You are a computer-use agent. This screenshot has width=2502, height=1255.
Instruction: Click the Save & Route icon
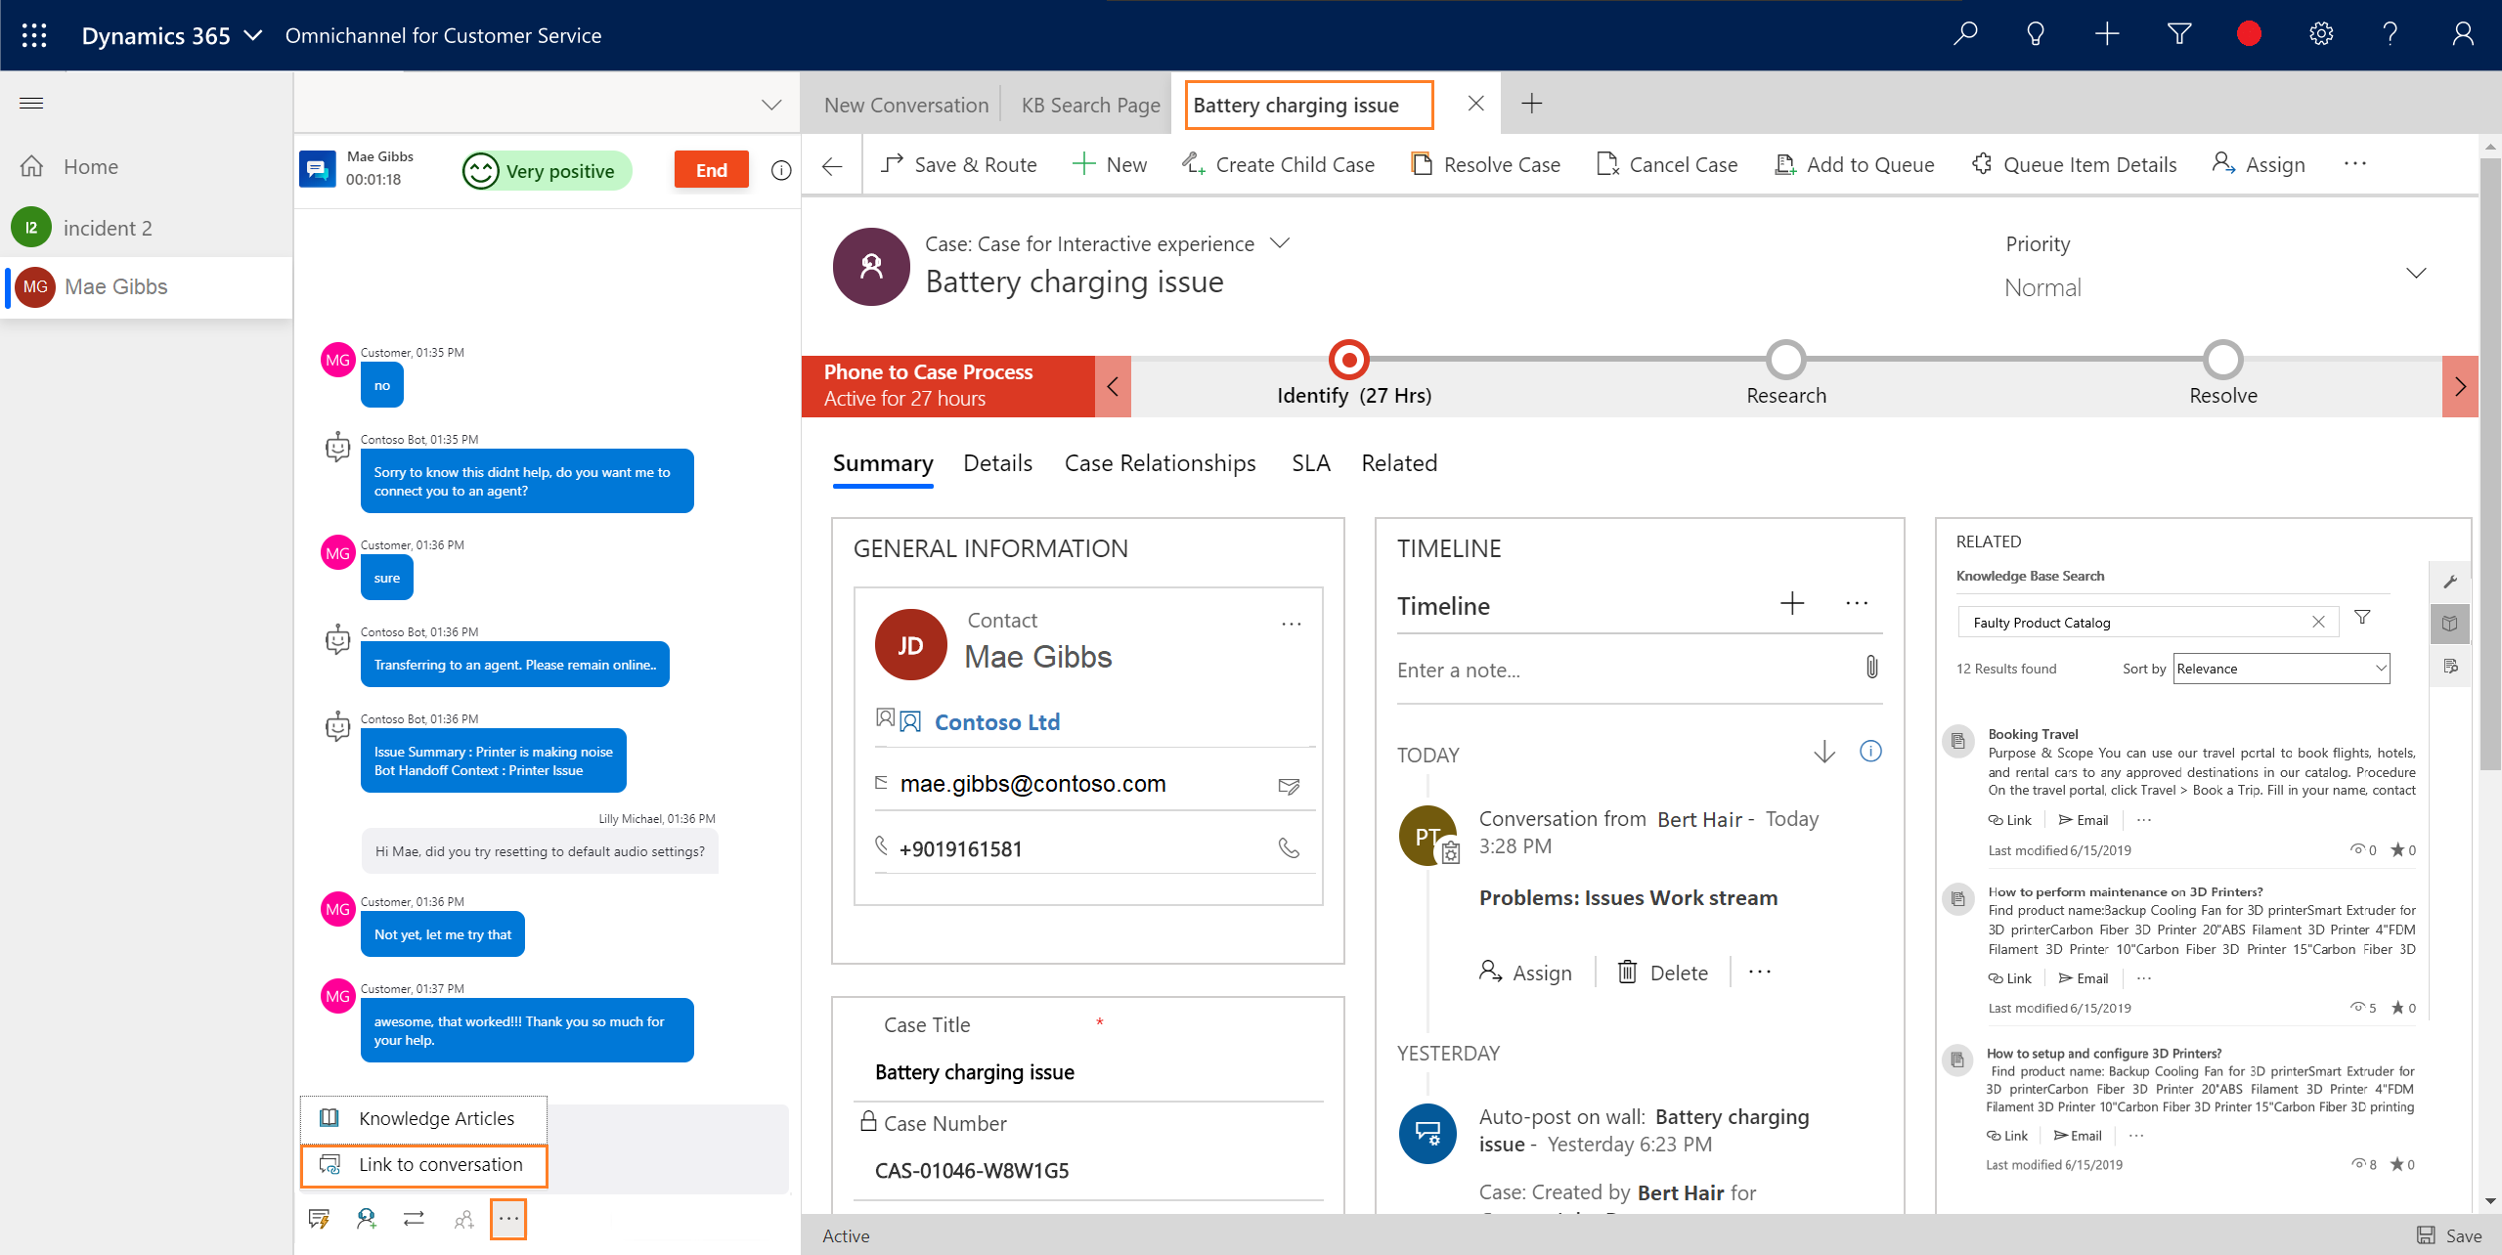[892, 163]
